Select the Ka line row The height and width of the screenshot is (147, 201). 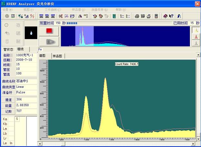[x=5, y=119]
